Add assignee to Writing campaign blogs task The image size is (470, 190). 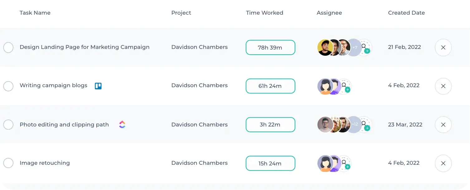pos(344,86)
